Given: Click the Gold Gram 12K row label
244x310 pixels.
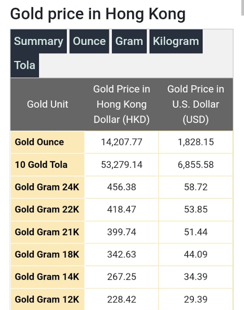Looking at the screenshot, I should [x=47, y=299].
